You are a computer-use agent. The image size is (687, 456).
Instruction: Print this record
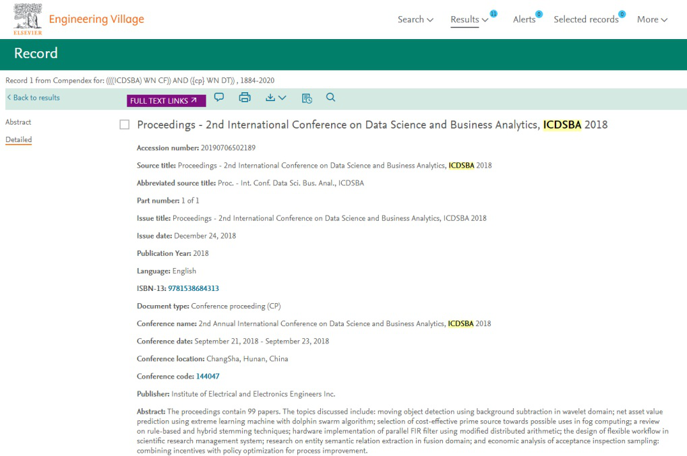(x=245, y=98)
